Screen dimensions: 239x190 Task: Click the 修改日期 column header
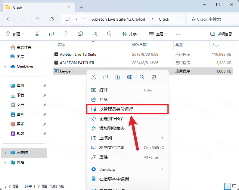point(139,45)
